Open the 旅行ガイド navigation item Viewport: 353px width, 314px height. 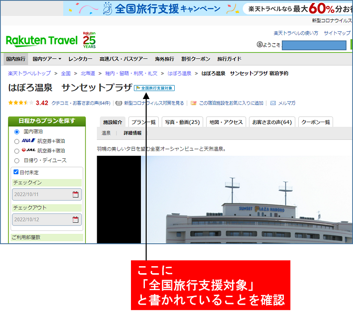[229, 59]
